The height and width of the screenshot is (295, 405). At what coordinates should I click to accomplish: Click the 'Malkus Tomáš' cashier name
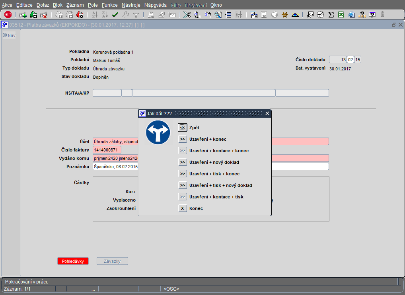106,60
